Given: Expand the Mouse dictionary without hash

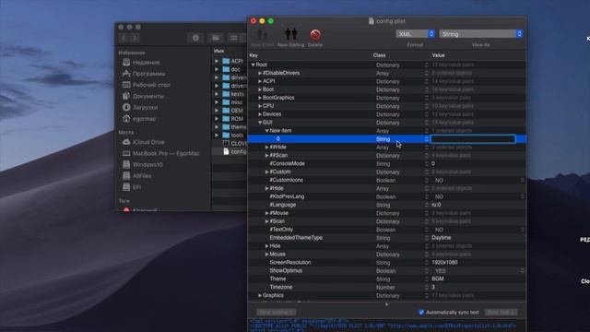Looking at the screenshot, I should tap(266, 255).
